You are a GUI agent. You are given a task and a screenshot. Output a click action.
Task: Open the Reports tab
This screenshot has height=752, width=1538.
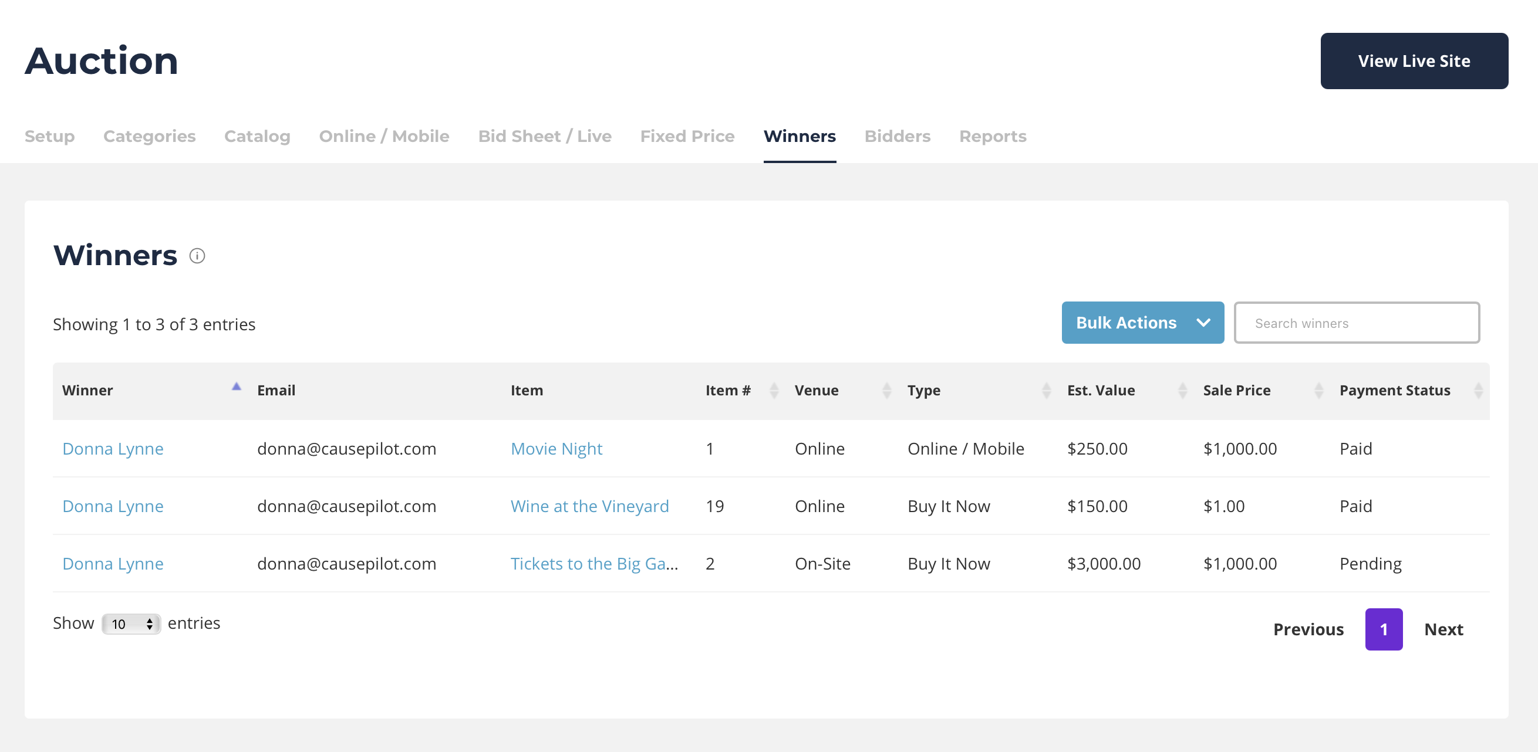tap(992, 136)
